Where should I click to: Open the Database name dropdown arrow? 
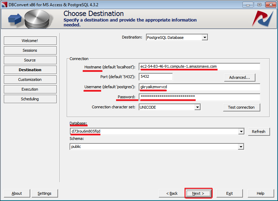241,132
